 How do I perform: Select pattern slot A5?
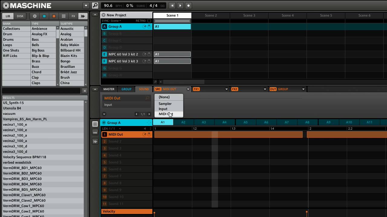[x=246, y=122]
